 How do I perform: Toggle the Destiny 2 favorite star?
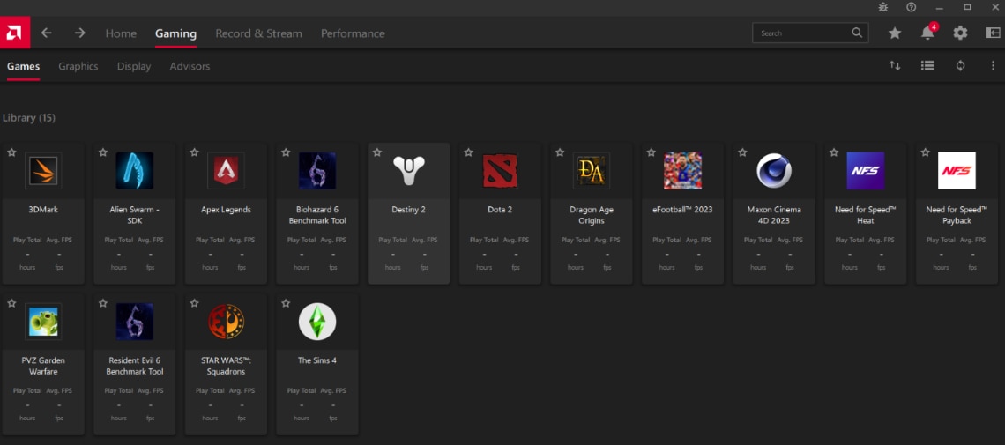(377, 152)
